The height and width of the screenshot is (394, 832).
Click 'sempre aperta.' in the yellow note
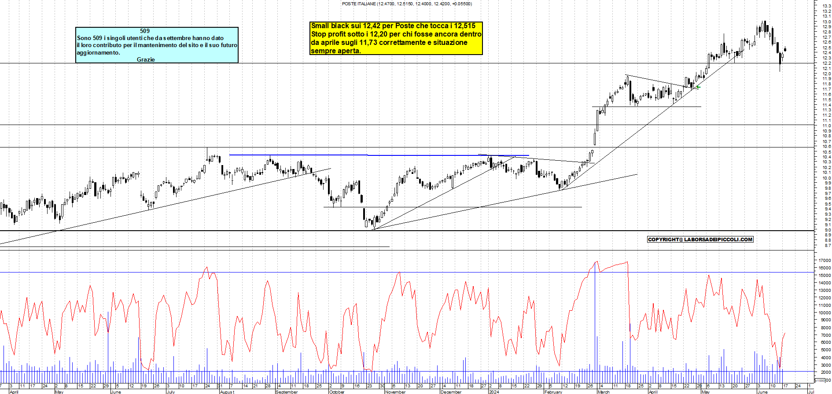click(336, 51)
